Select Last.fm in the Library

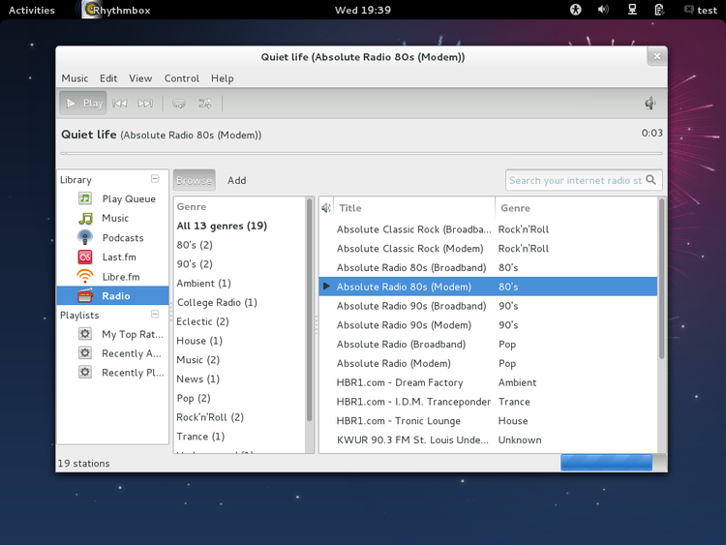pos(119,257)
